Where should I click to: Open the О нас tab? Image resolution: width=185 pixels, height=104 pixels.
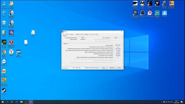coord(96,34)
